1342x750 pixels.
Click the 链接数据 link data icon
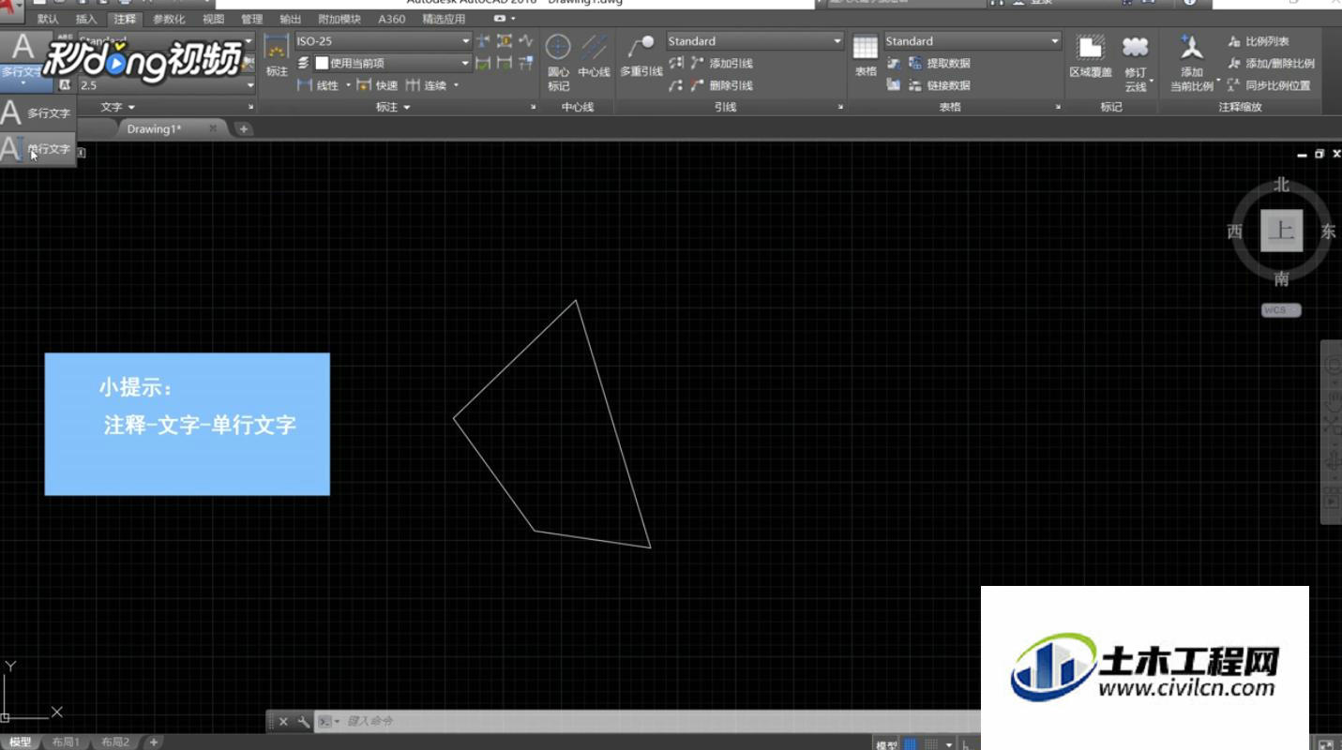[x=916, y=85]
